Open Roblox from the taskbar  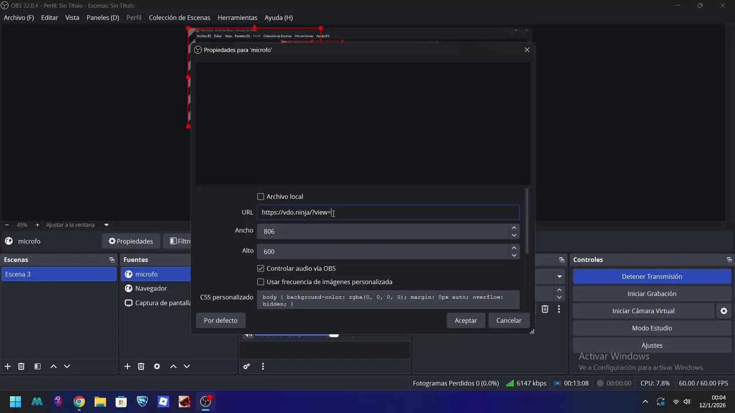163,402
